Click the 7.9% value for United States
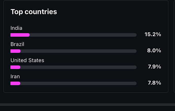Image resolution: width=175 pixels, height=111 pixels. tap(154, 67)
